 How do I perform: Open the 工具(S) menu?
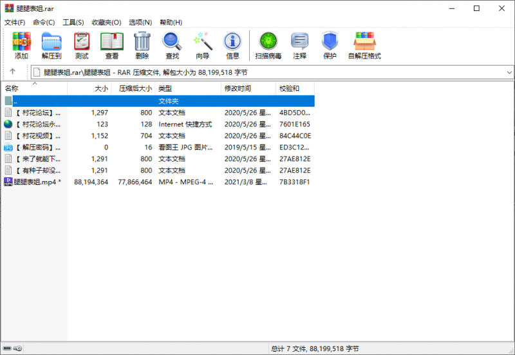tap(73, 23)
